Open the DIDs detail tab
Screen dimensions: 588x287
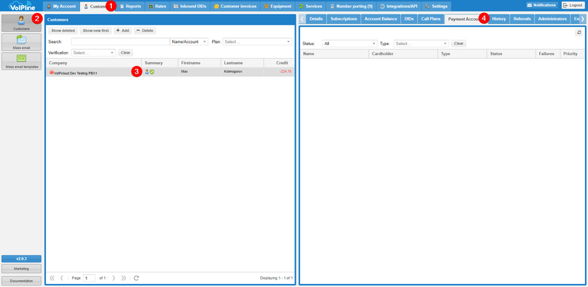pyautogui.click(x=409, y=18)
